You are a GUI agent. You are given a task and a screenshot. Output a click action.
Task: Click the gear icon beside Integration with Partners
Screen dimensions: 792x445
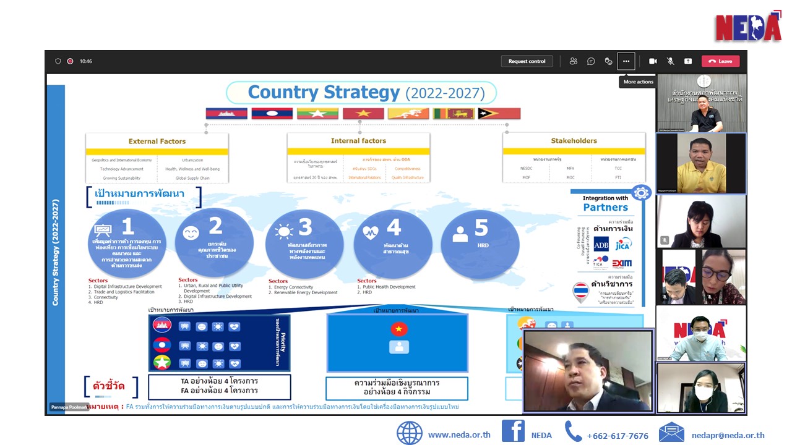pos(642,193)
